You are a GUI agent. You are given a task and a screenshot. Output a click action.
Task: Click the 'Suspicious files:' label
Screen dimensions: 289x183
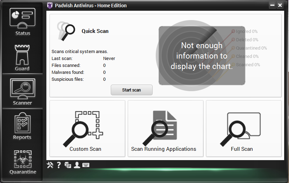[x=67, y=79]
